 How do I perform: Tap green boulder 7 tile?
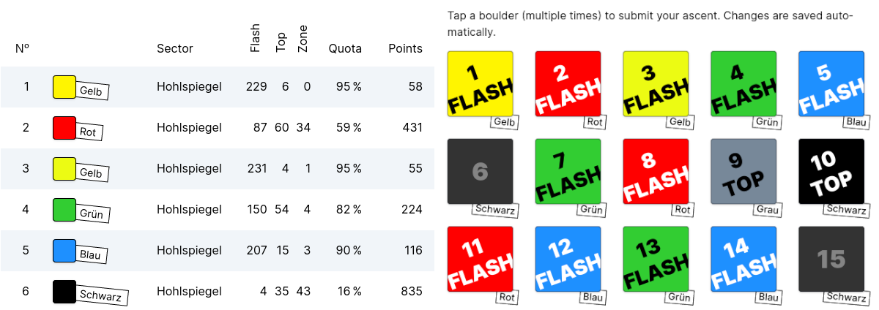(x=568, y=171)
